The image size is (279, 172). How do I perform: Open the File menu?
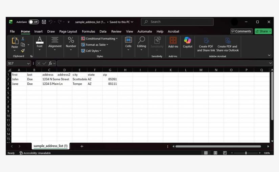point(12,31)
